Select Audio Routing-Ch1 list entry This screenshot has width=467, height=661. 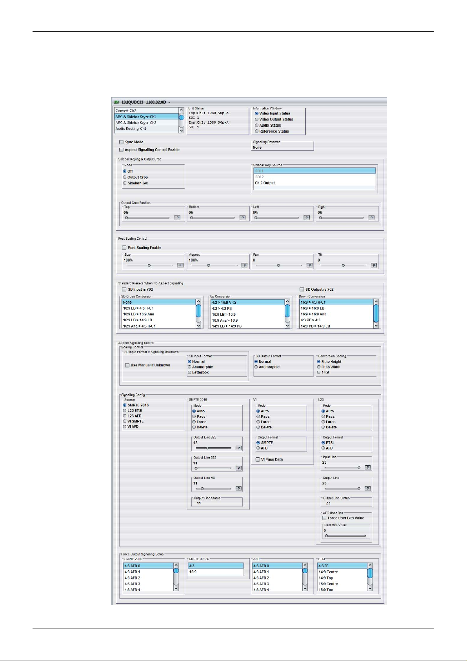tap(146, 128)
